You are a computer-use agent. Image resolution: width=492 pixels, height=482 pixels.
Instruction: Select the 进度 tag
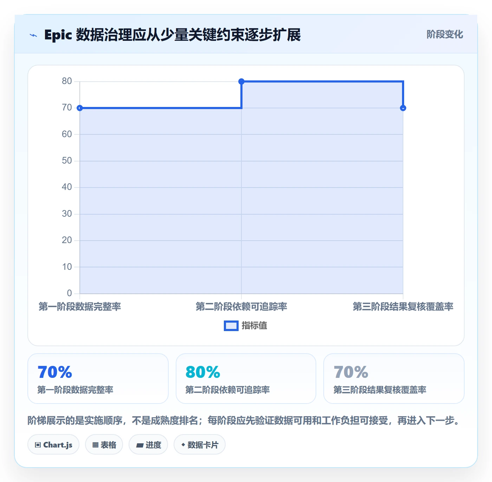pos(148,445)
